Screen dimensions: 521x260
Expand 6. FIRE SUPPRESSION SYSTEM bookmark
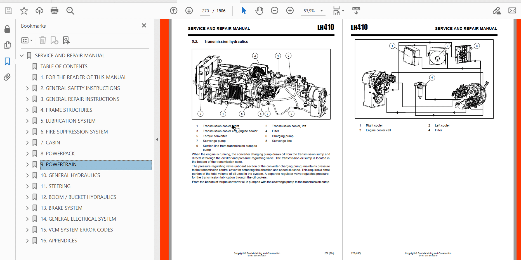coord(27,132)
